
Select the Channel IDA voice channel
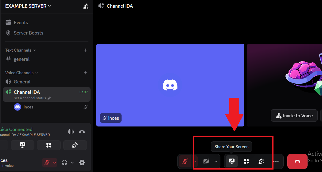coord(47,94)
